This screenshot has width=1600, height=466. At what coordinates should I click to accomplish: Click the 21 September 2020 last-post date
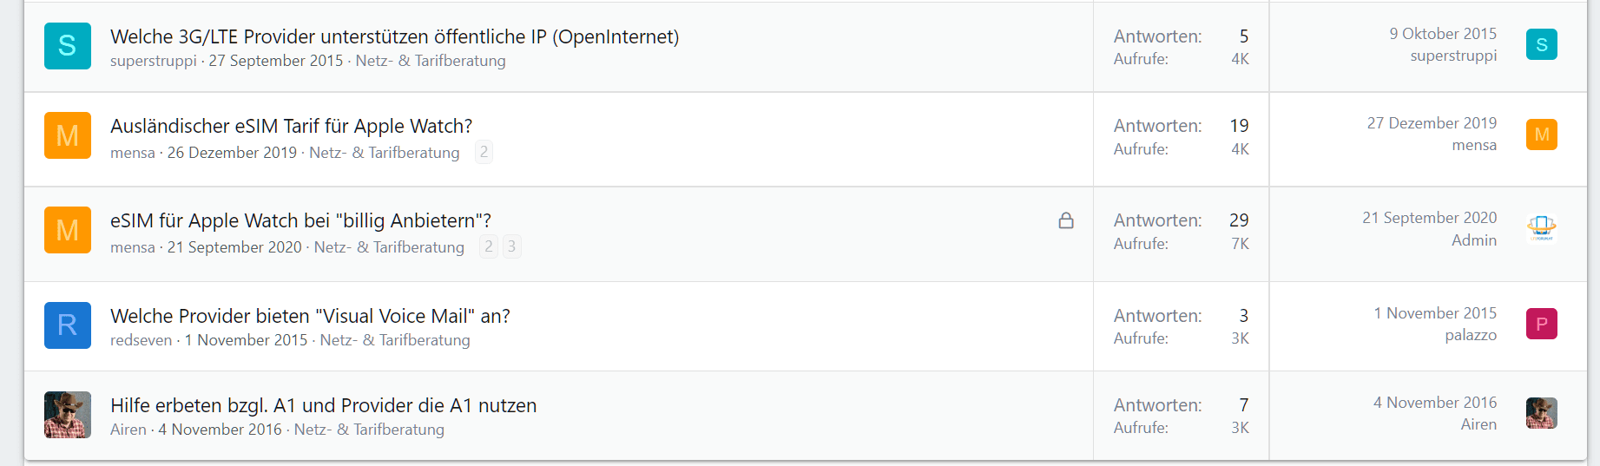click(1429, 218)
